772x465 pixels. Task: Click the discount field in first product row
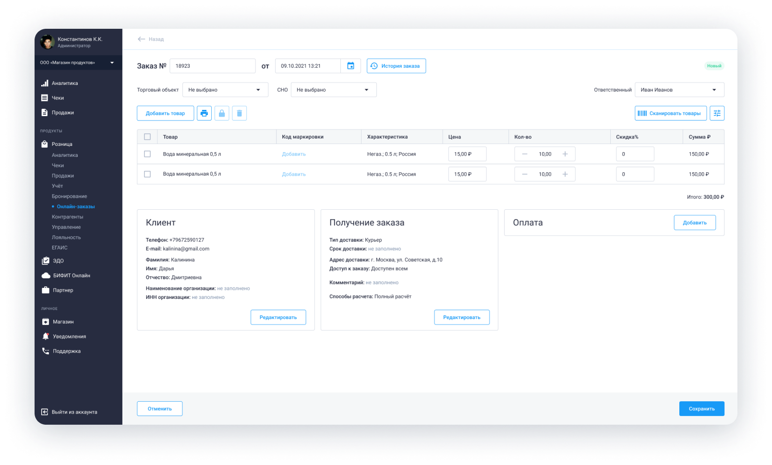(635, 154)
